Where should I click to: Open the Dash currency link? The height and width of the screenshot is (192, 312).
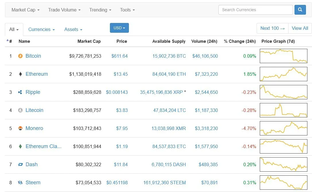pyautogui.click(x=32, y=164)
